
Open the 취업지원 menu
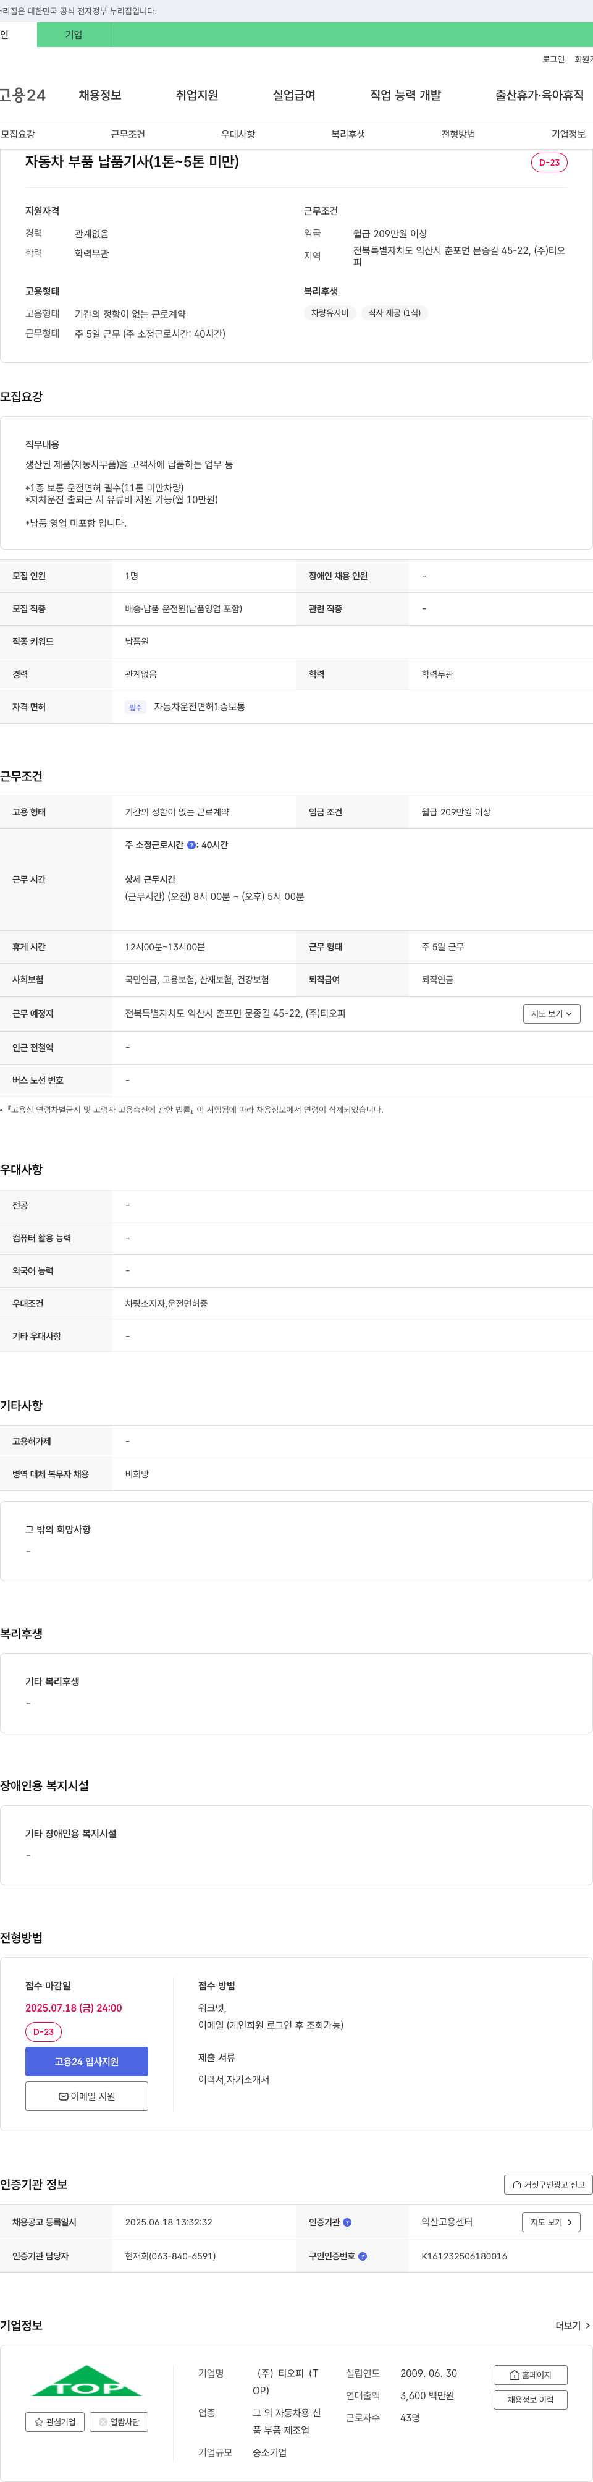[x=197, y=95]
